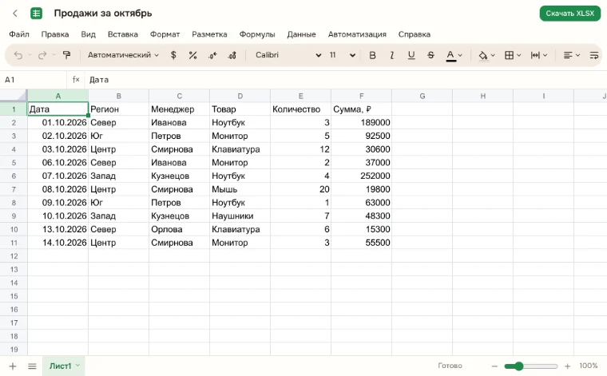Viewport: 607px width, 376px height.
Task: Open the Данные menu
Action: 302,34
